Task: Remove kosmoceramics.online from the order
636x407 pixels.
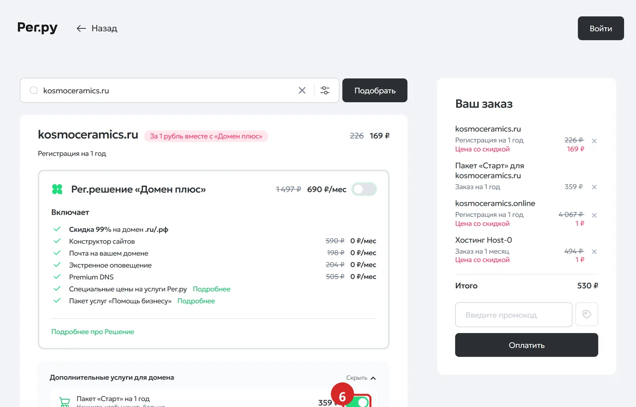Action: tap(594, 215)
